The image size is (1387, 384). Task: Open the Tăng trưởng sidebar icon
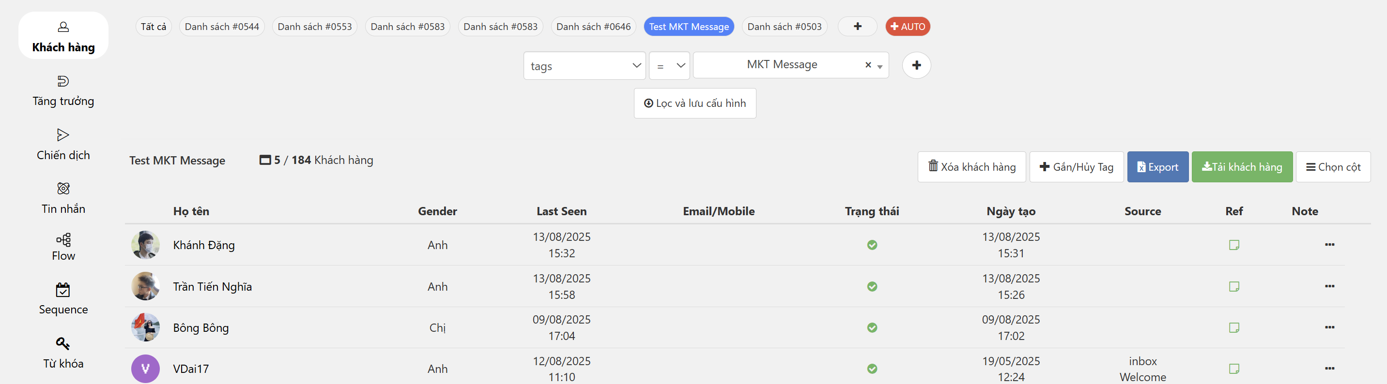click(63, 81)
